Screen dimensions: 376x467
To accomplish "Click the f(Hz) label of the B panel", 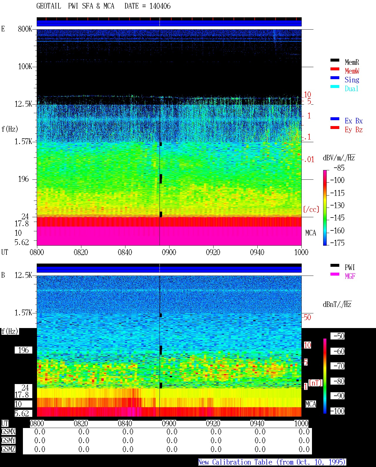I will pyautogui.click(x=10, y=331).
